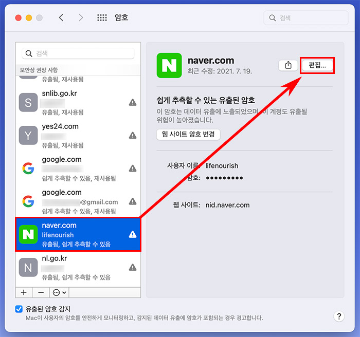Viewport: 360px width, 337px height.
Task: Close the window with red button
Action: click(19, 17)
